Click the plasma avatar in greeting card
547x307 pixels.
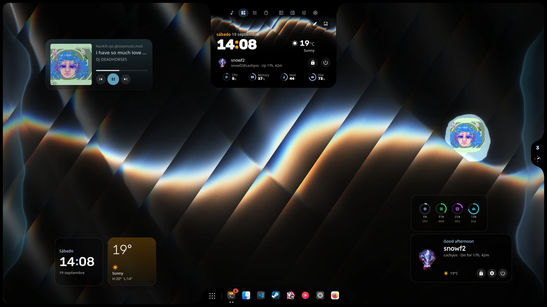click(x=427, y=259)
